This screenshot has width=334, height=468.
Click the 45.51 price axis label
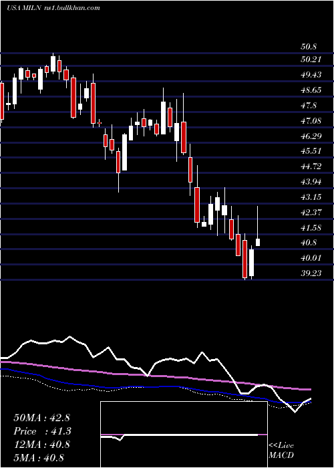(311, 151)
